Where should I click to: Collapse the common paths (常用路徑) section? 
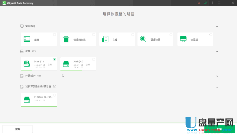[217, 26]
